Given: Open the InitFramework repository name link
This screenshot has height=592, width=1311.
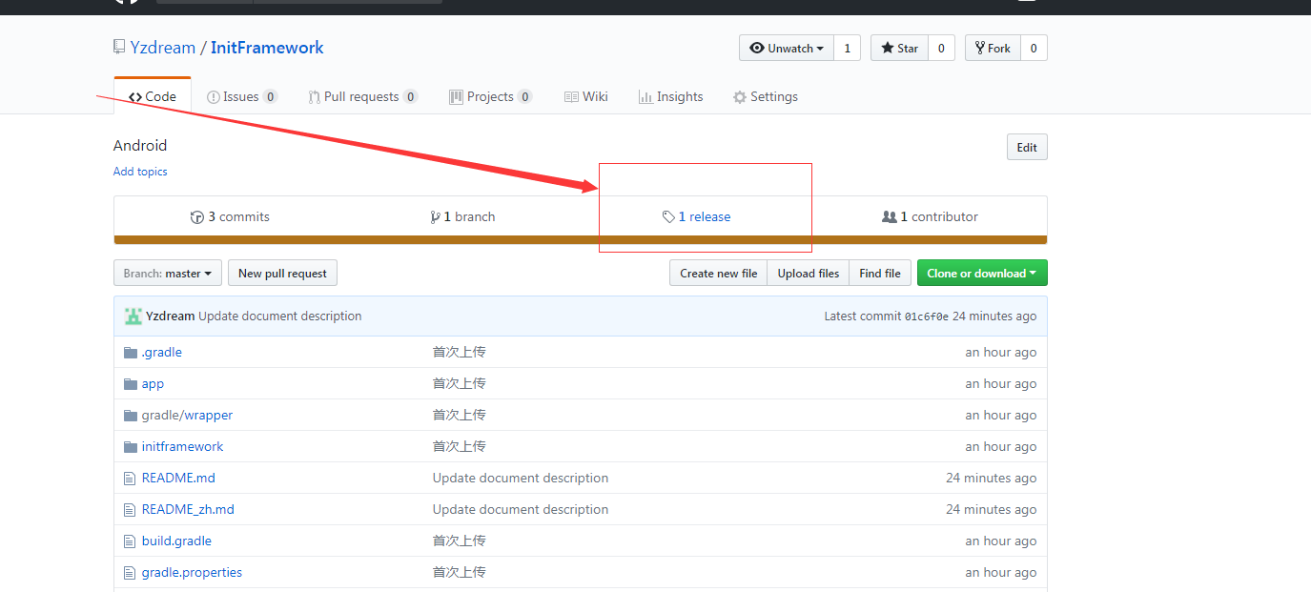Looking at the screenshot, I should pyautogui.click(x=267, y=48).
